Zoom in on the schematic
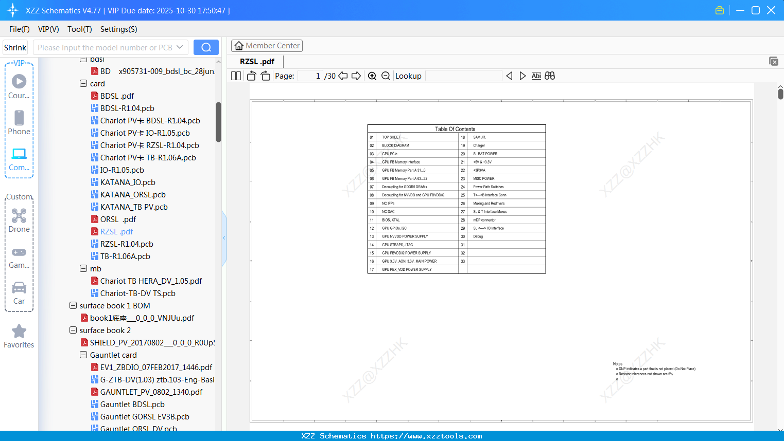The width and height of the screenshot is (784, 441). point(372,76)
